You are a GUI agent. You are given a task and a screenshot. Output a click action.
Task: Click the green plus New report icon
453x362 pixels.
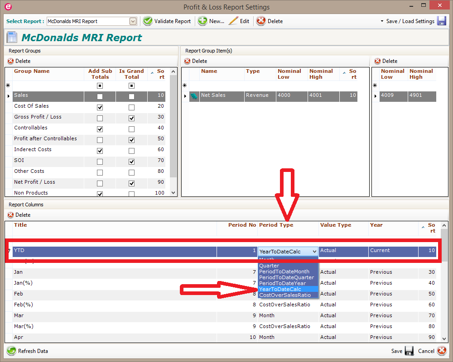pos(202,21)
